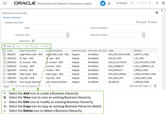The image size is (166, 114).
Task: Click the Hierarchy Type column header
Action: click(x=79, y=50)
